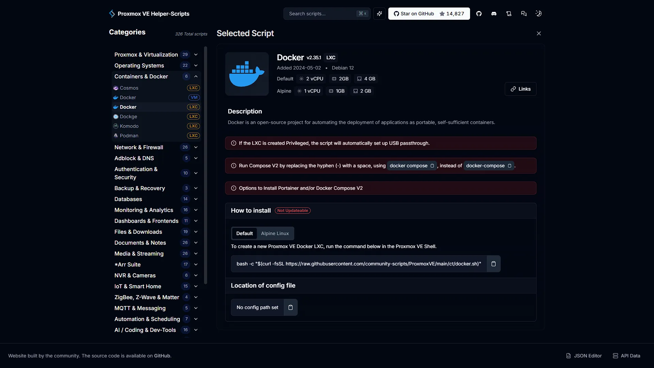Open the footer GitHub source link
This screenshot has width=654, height=368.
click(162, 356)
